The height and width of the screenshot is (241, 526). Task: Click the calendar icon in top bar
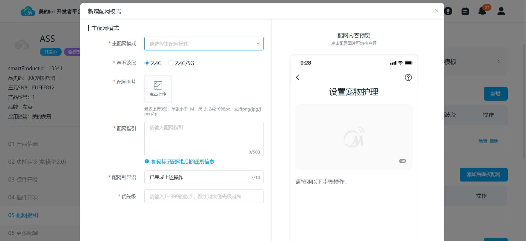pyautogui.click(x=465, y=11)
